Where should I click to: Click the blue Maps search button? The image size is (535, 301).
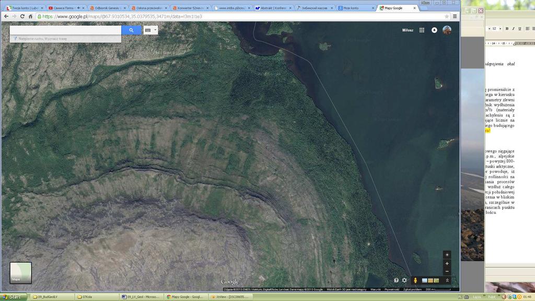[x=131, y=30]
